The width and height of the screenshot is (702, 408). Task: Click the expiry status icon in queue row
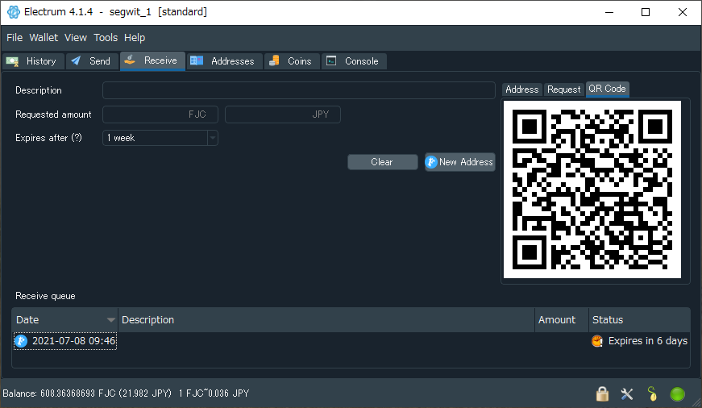[x=597, y=341]
